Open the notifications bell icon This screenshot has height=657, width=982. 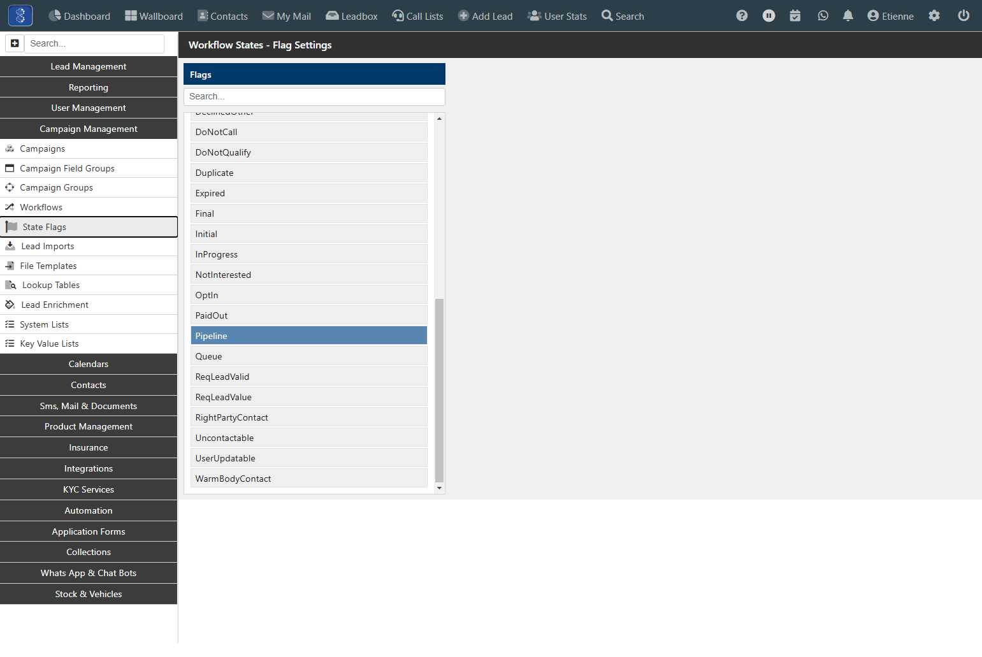click(848, 16)
